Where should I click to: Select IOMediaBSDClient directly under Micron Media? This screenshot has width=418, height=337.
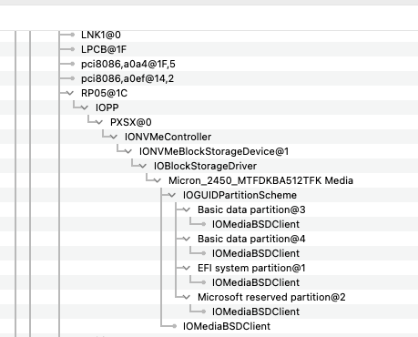coord(227,326)
